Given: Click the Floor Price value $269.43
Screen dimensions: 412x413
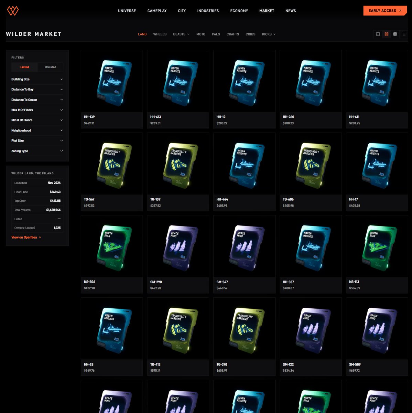Looking at the screenshot, I should tap(55, 192).
